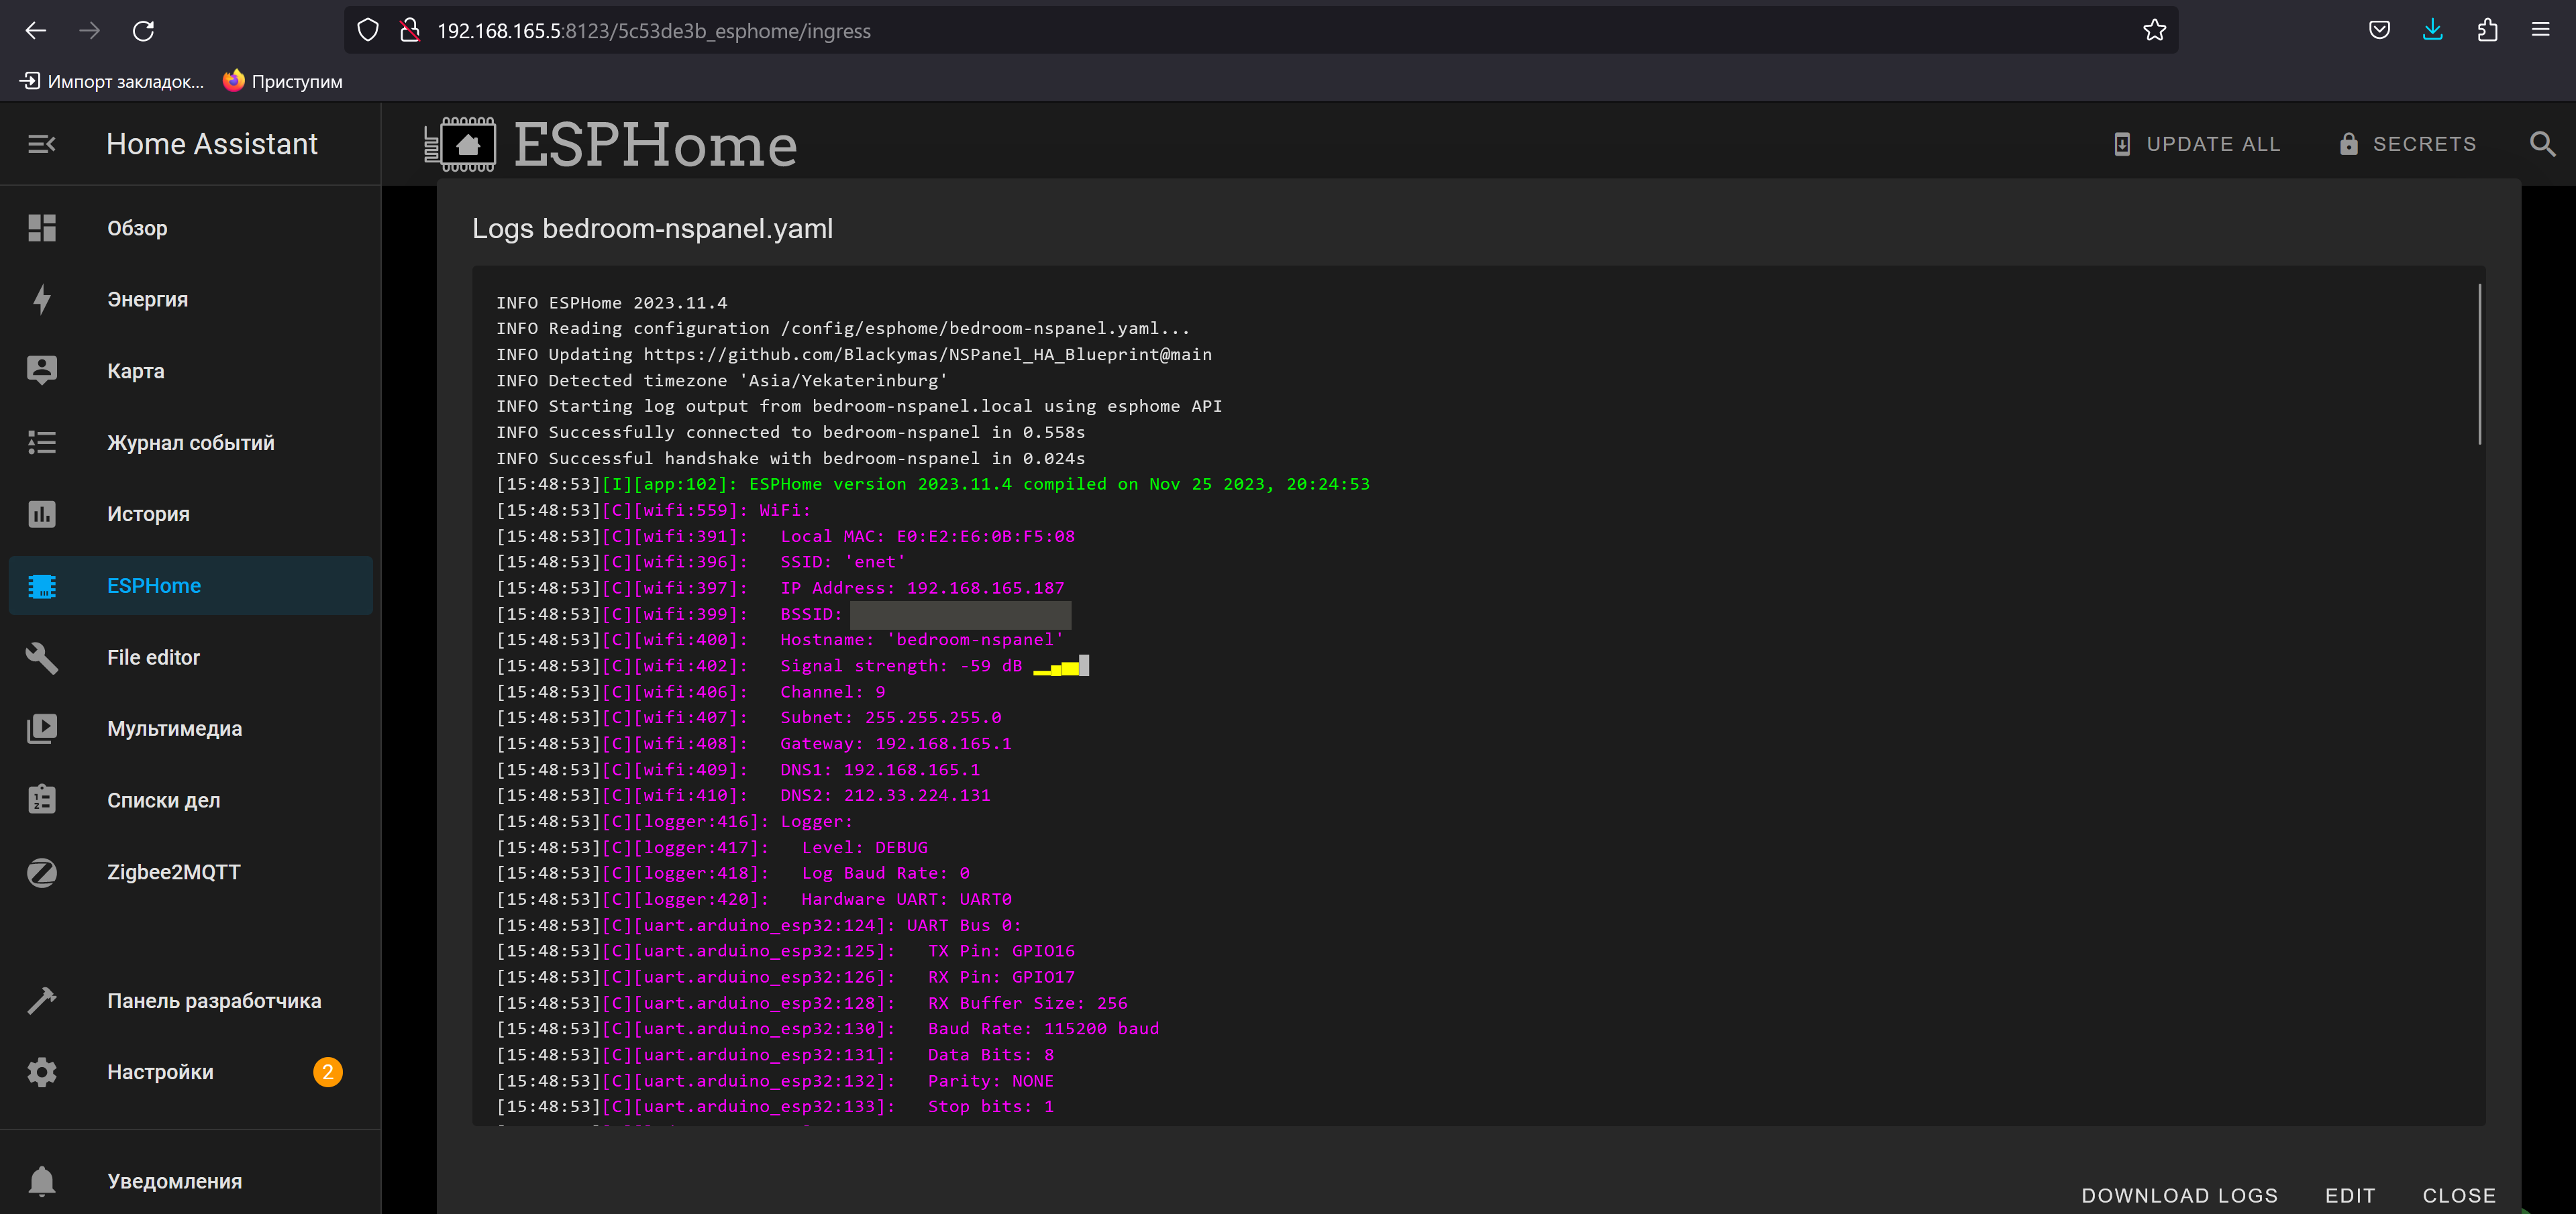Open the Обзор sidebar item
2576x1214 pixels.
coord(190,228)
